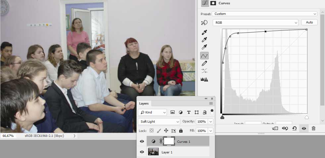Image resolution: width=325 pixels, height=158 pixels.
Task: Open the Soft Light blend mode dropdown
Action: click(159, 121)
